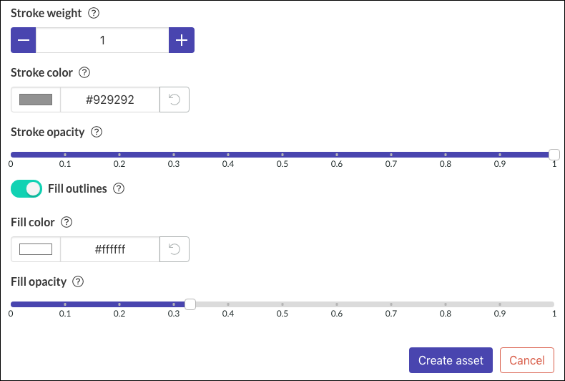Viewport: 565px width, 381px height.
Task: Click the Cancel button
Action: (x=527, y=360)
